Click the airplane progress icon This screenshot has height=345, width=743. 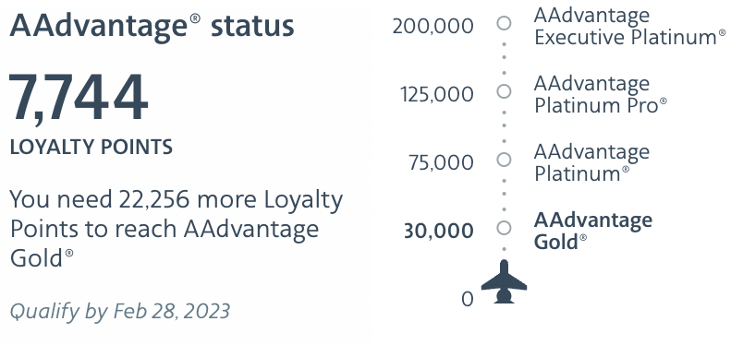point(504,281)
